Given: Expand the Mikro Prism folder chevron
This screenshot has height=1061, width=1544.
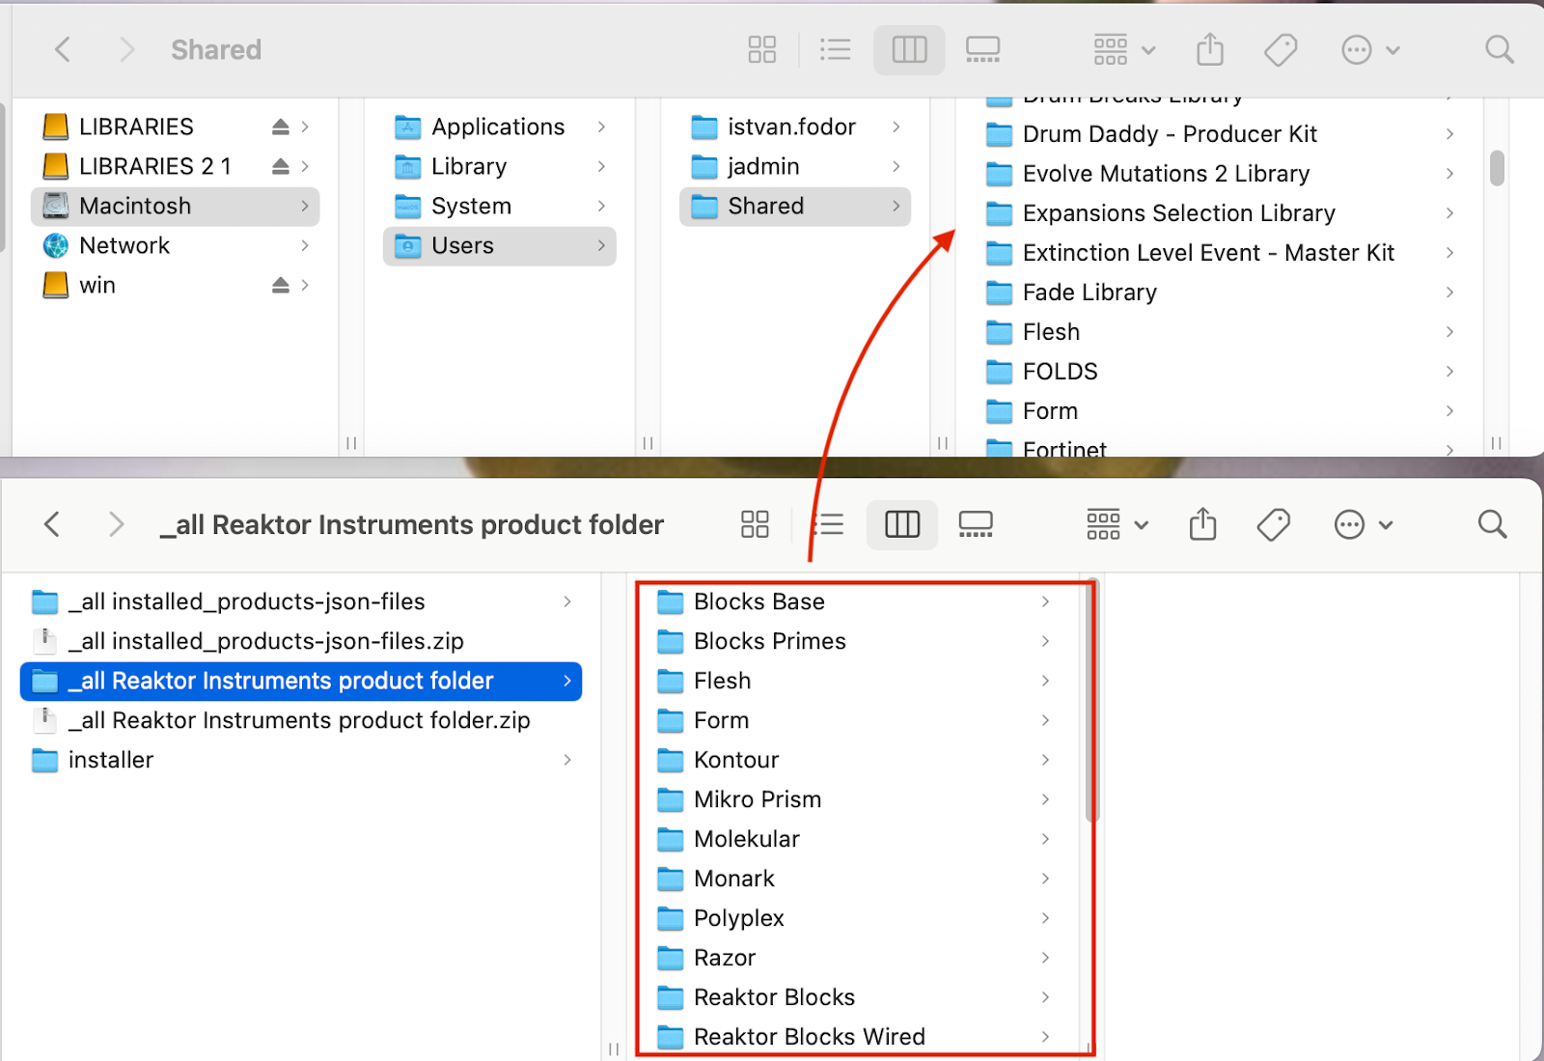Looking at the screenshot, I should [1045, 799].
